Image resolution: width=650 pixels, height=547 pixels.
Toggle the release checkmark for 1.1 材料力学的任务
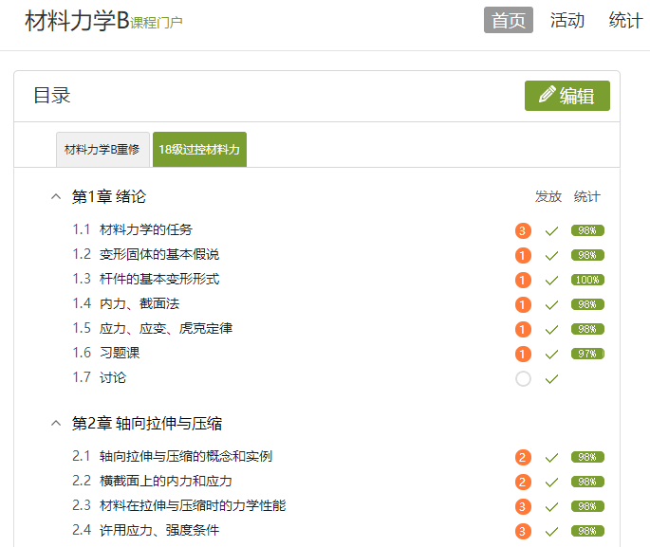(551, 230)
